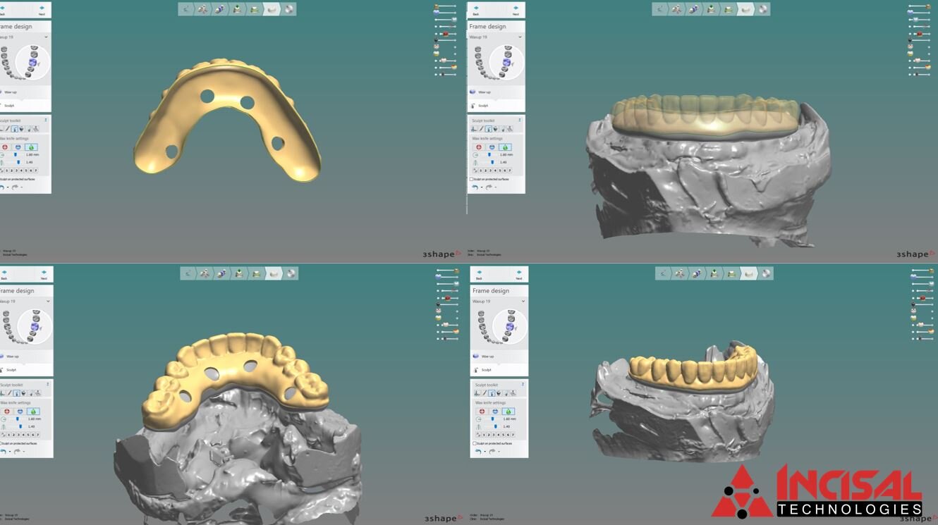Click the 1.80 mm value in the Incisal-logo view
Viewport: 938px width, 525px height.
pyautogui.click(x=510, y=419)
